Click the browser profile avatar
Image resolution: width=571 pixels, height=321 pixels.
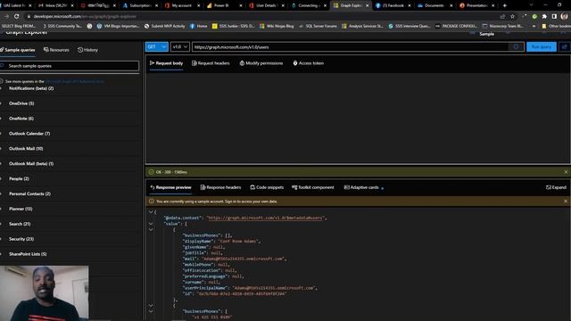coord(564,16)
